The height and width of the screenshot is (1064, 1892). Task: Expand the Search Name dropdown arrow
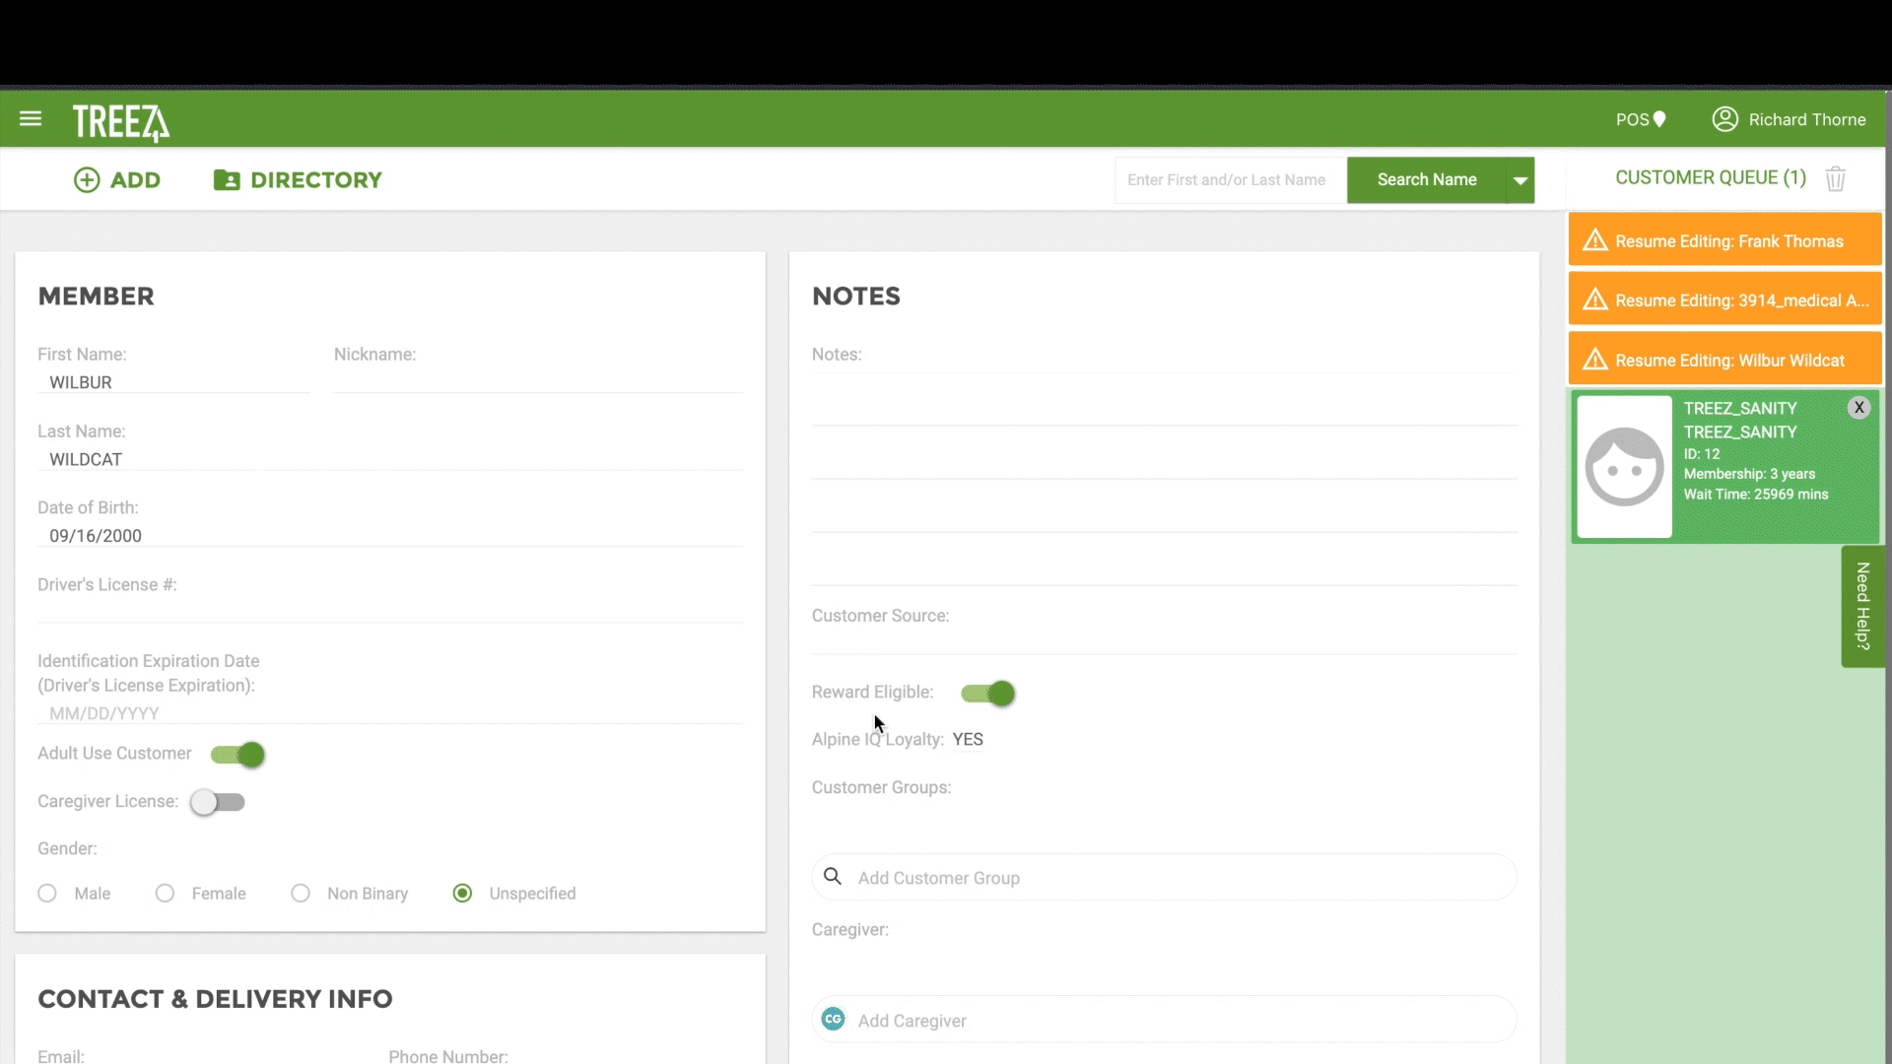[1520, 180]
